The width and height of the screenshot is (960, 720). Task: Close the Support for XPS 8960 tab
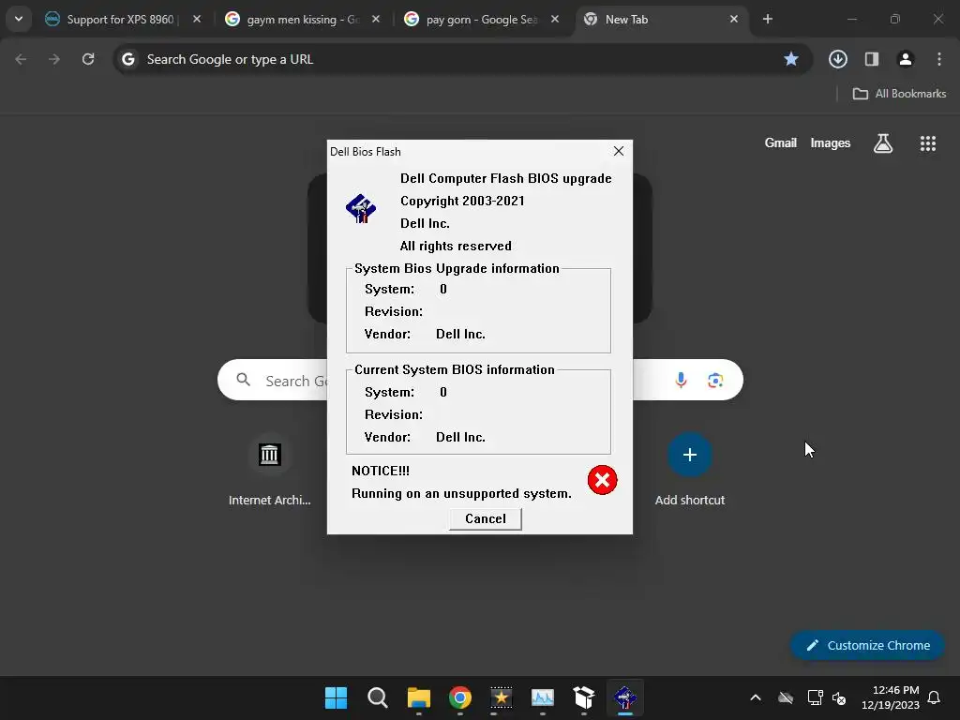197,20
